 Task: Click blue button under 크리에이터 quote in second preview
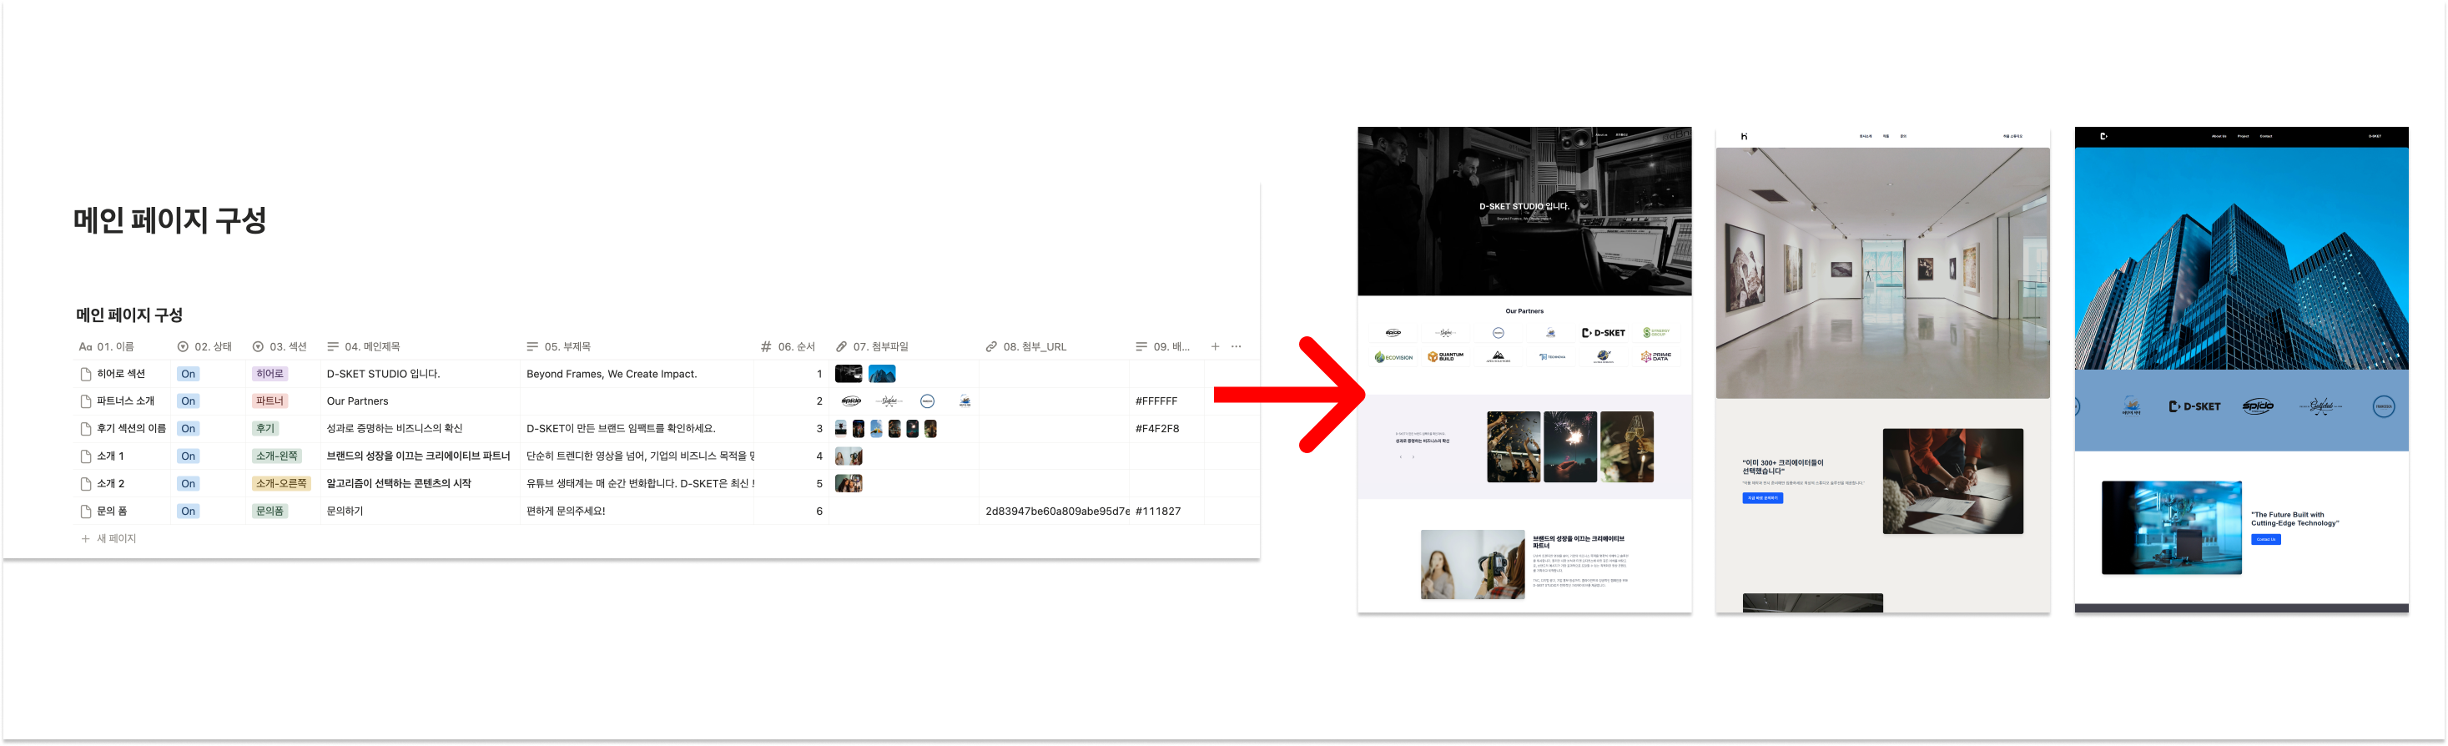1762,499
